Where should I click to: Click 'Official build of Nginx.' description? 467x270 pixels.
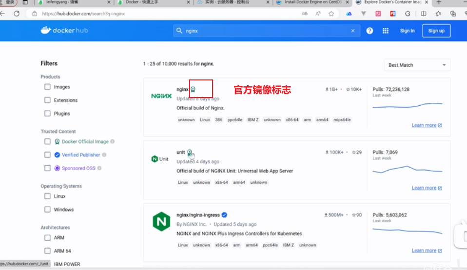pyautogui.click(x=200, y=108)
